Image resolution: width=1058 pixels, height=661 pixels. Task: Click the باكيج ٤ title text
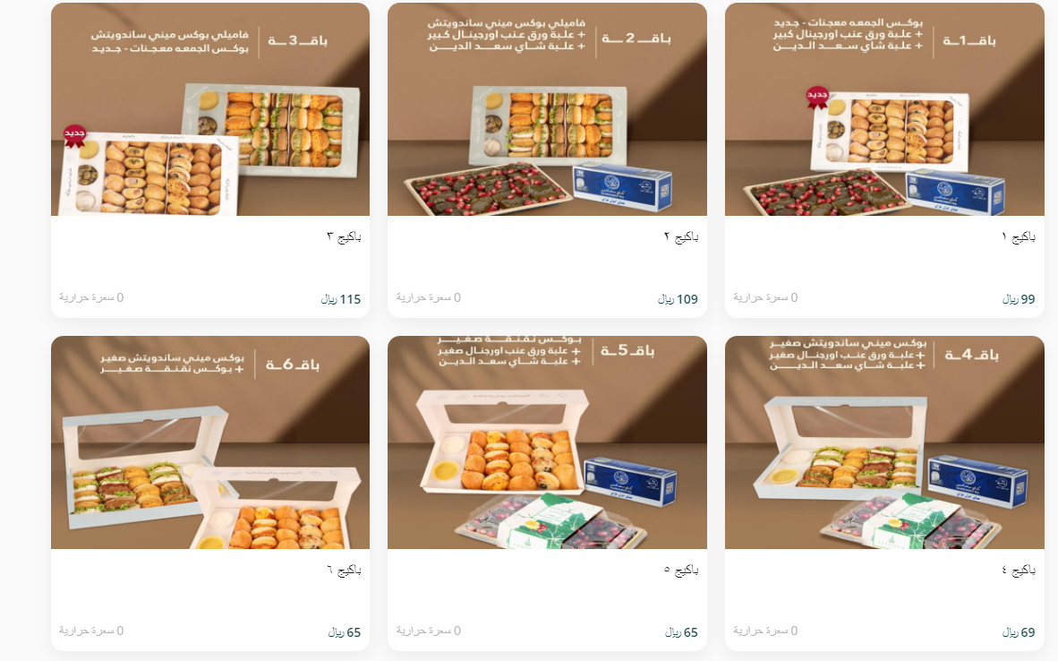point(1019,571)
